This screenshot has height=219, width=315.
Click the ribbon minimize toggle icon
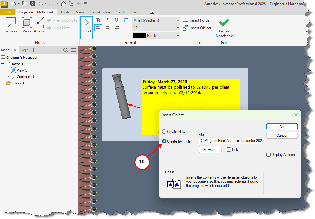pos(152,13)
